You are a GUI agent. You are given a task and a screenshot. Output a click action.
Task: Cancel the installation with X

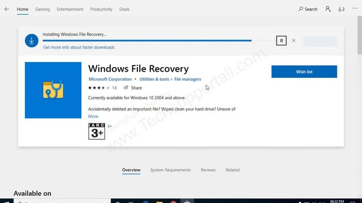tap(294, 41)
